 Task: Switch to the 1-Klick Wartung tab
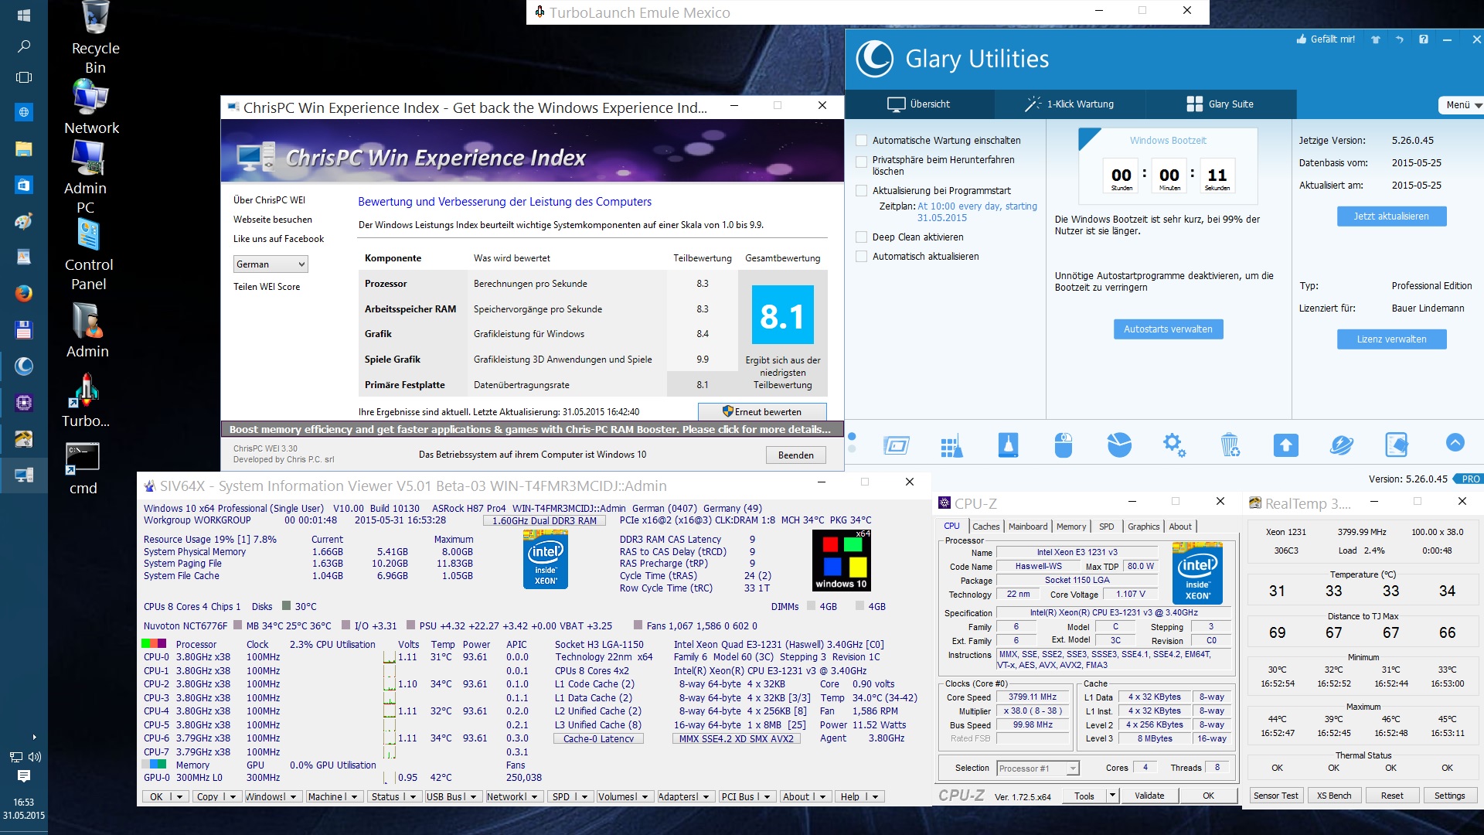pyautogui.click(x=1070, y=104)
